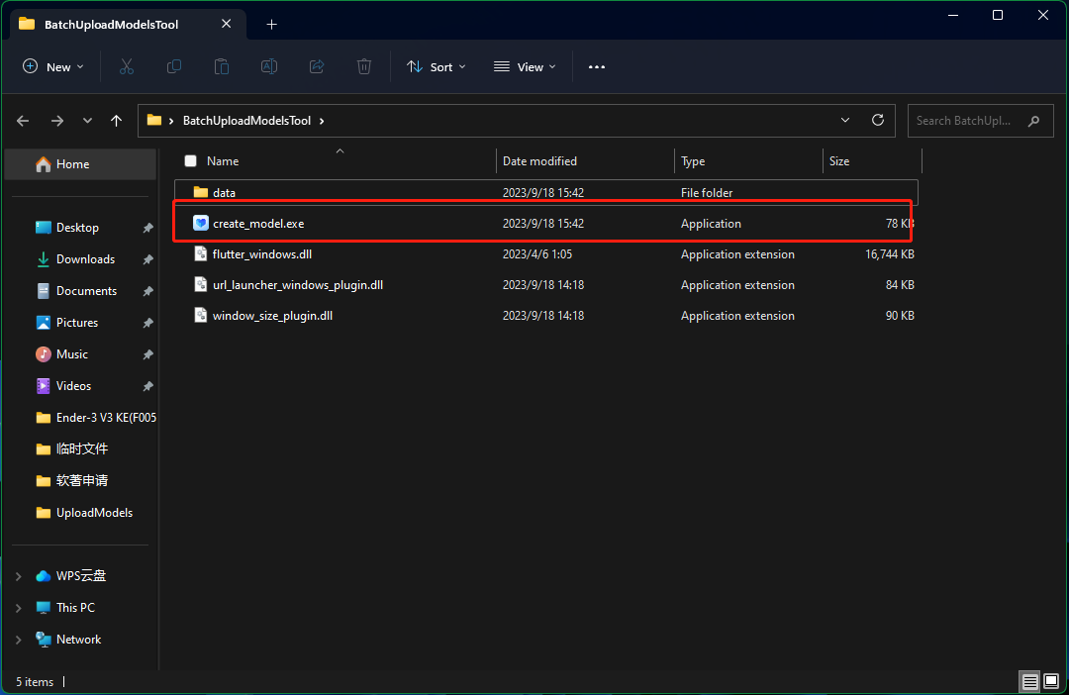Click the Share icon in toolbar
Screen dimensions: 1069x695
[x=317, y=66]
